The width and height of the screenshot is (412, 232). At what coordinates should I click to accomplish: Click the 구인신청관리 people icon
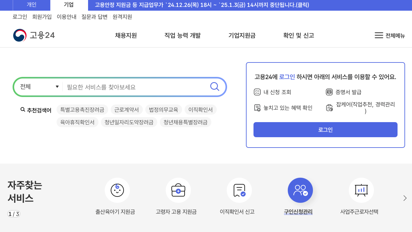[x=300, y=190]
